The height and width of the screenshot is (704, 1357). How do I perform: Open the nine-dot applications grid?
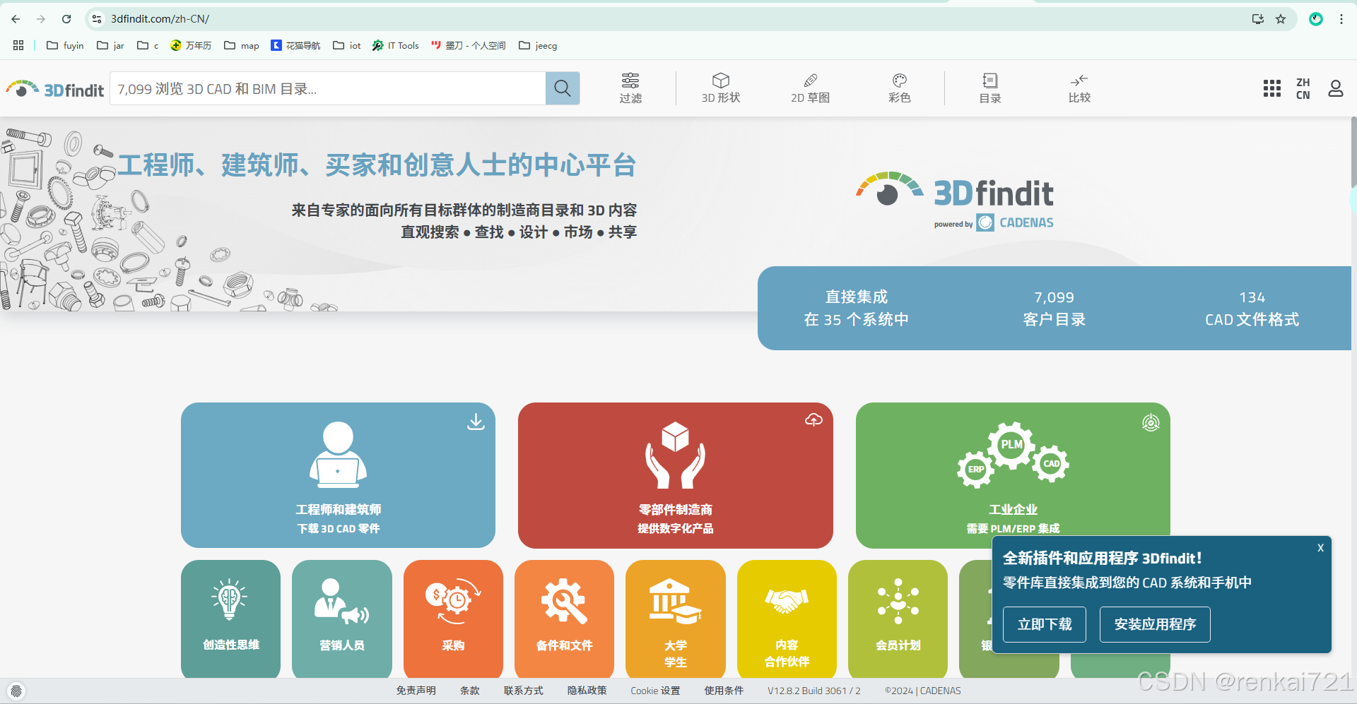[x=1272, y=88]
